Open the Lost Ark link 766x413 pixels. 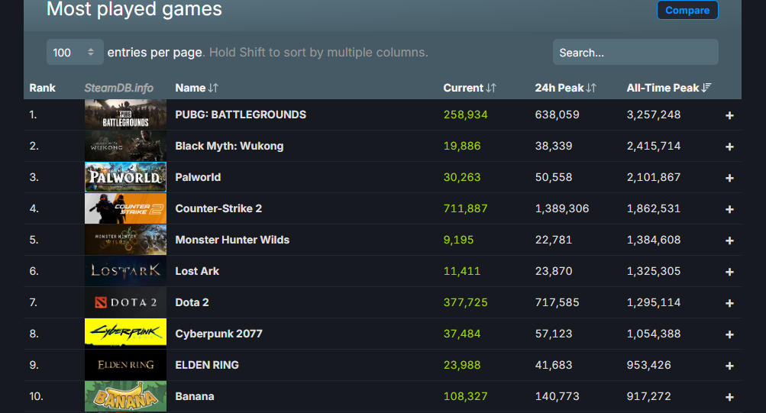coord(197,271)
